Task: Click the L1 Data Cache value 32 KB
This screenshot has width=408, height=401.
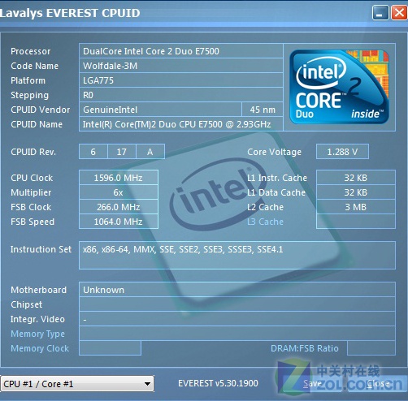Action: [356, 192]
